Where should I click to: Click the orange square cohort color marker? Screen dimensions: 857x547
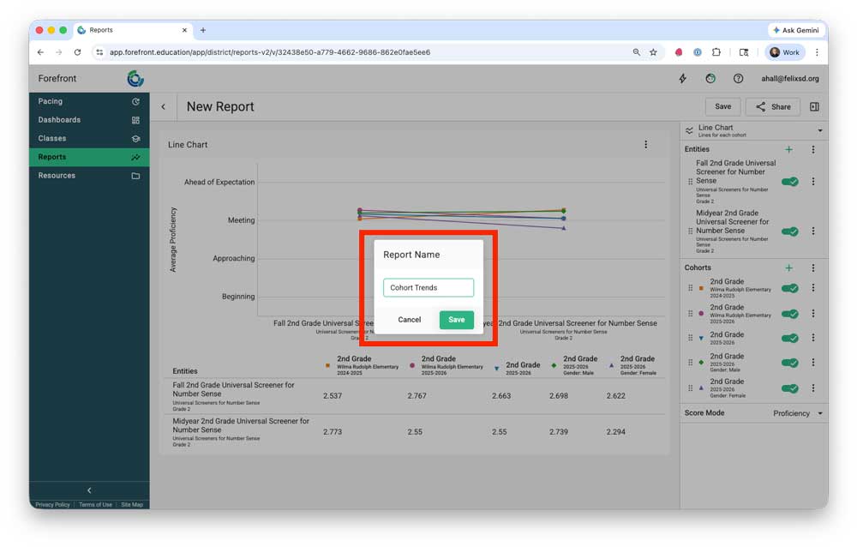(701, 289)
